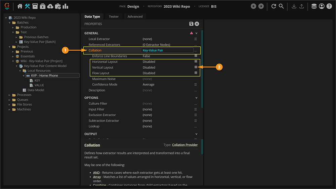Switch to the Advanced tab

(x=135, y=16)
